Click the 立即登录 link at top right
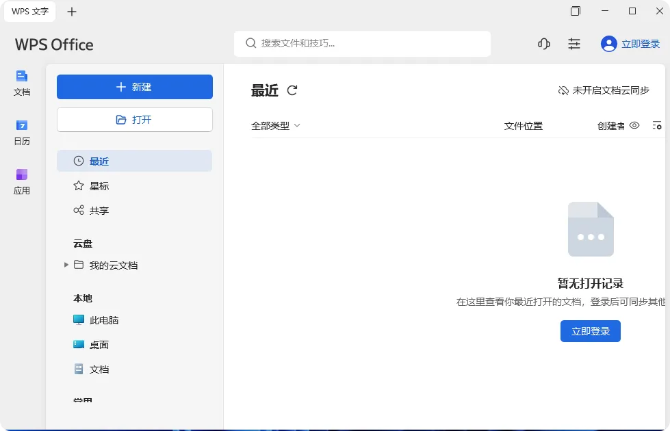670x431 pixels. coord(641,44)
